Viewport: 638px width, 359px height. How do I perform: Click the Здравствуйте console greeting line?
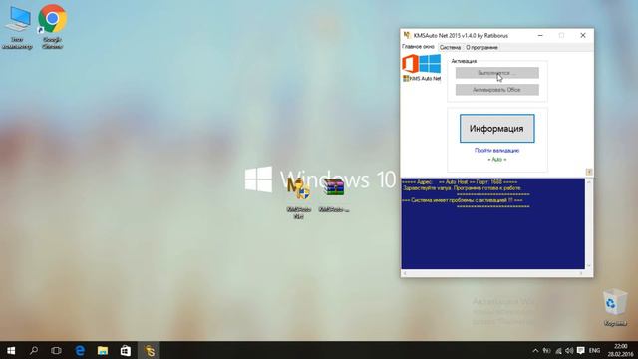[462, 188]
